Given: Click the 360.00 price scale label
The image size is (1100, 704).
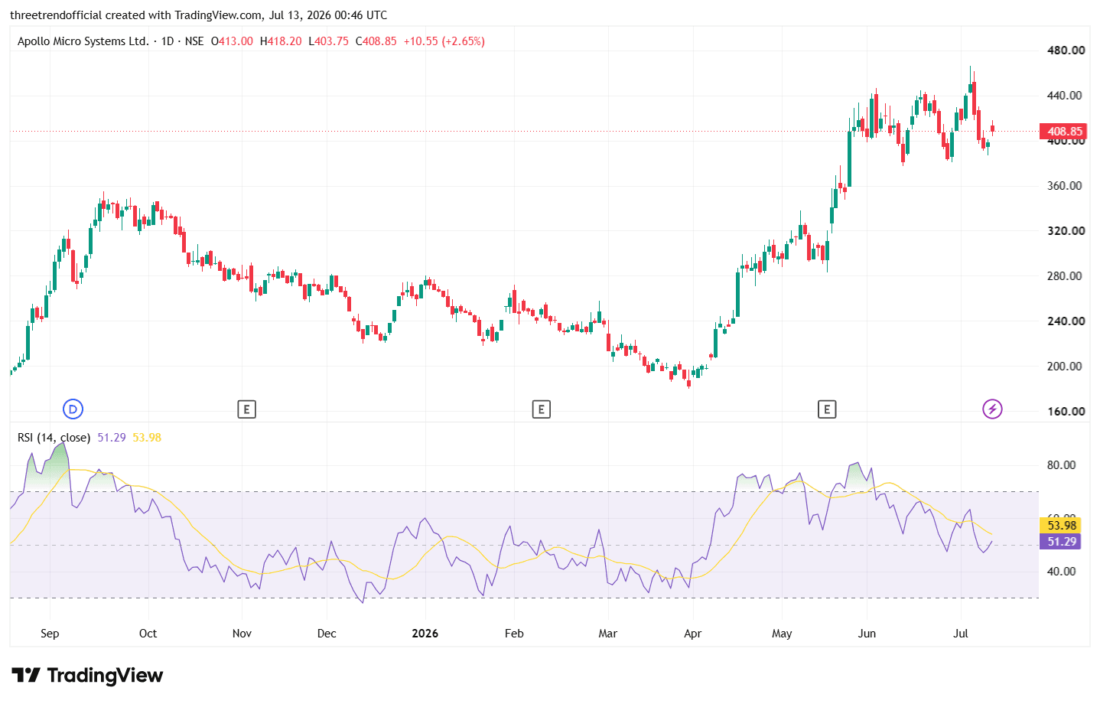Looking at the screenshot, I should (x=1066, y=186).
